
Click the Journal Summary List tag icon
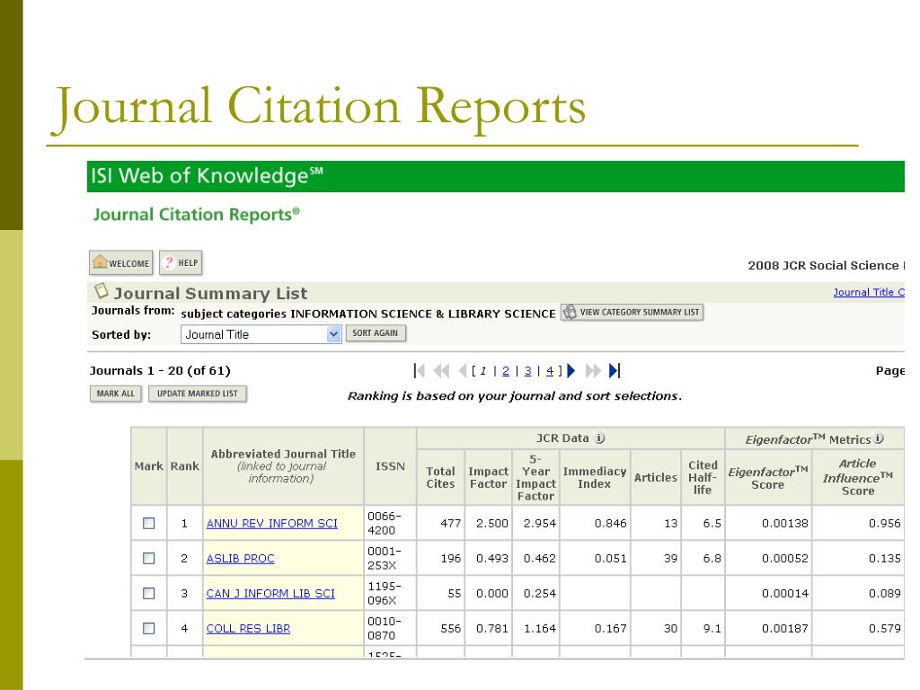pyautogui.click(x=102, y=291)
